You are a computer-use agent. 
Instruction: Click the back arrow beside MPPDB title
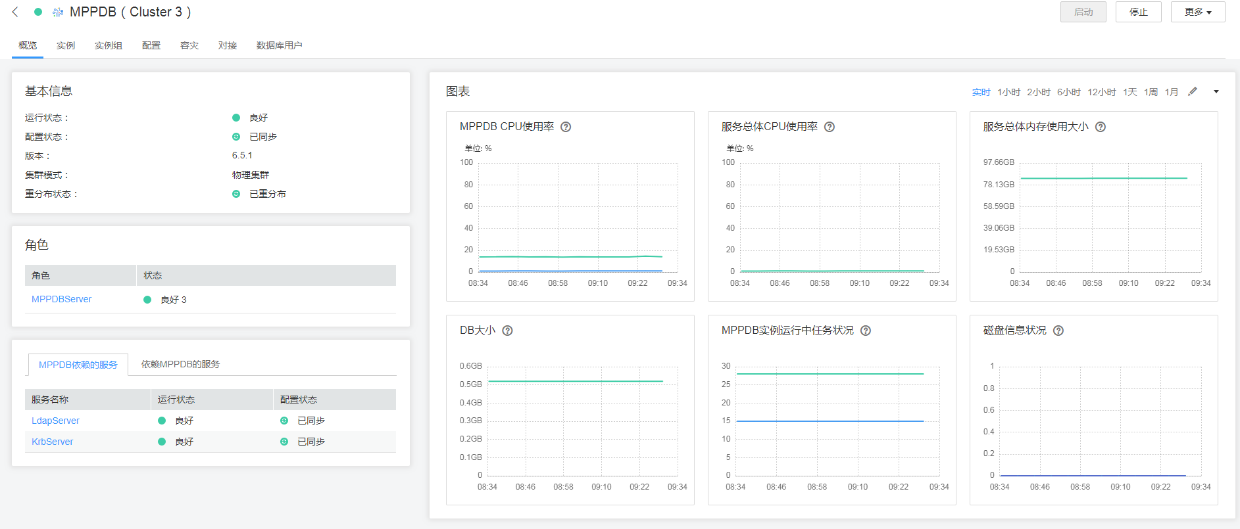pyautogui.click(x=15, y=12)
